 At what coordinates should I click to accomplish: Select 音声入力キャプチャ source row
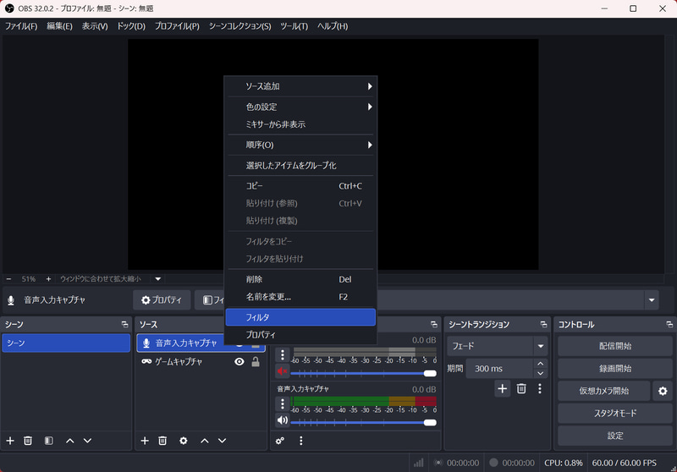181,343
